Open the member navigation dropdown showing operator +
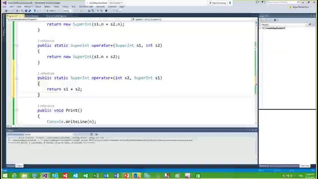318x179 pixels. [x=194, y=19]
